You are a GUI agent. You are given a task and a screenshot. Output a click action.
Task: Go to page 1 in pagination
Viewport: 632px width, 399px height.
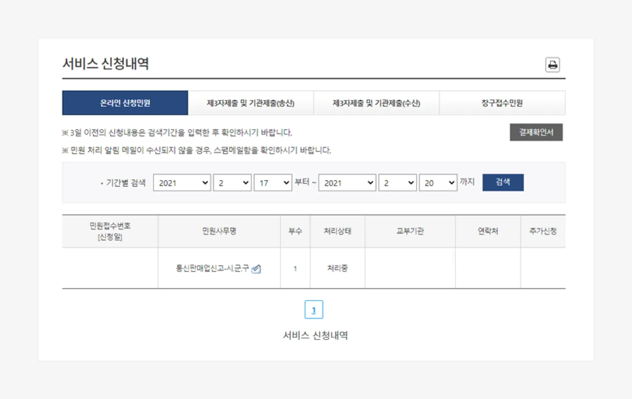pyautogui.click(x=313, y=310)
